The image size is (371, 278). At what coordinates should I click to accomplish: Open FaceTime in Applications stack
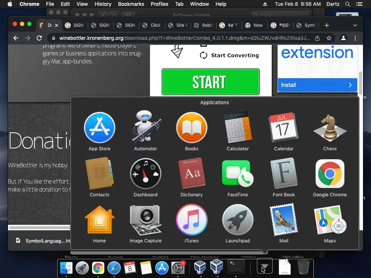coord(238,174)
